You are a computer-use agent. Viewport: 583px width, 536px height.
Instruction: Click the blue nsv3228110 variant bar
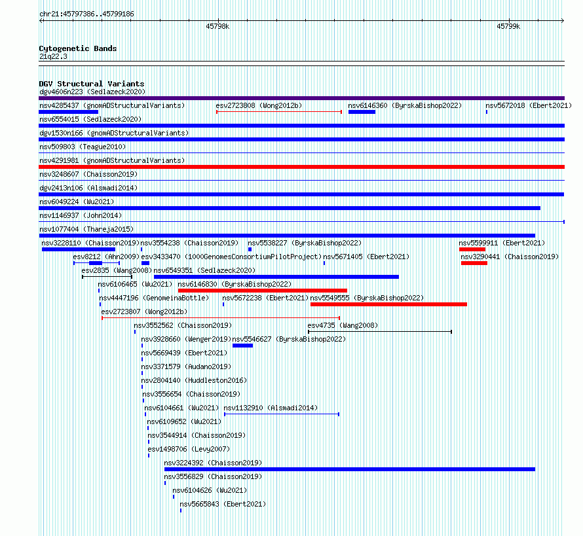point(79,249)
